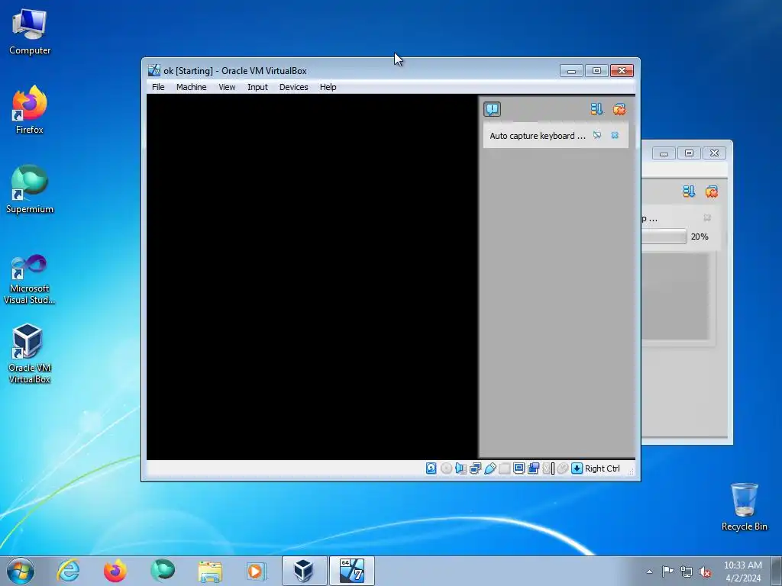Open the View menu
Image resolution: width=782 pixels, height=586 pixels.
point(227,87)
